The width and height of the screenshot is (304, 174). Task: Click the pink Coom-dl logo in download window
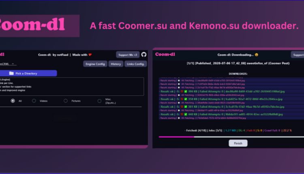165,54
